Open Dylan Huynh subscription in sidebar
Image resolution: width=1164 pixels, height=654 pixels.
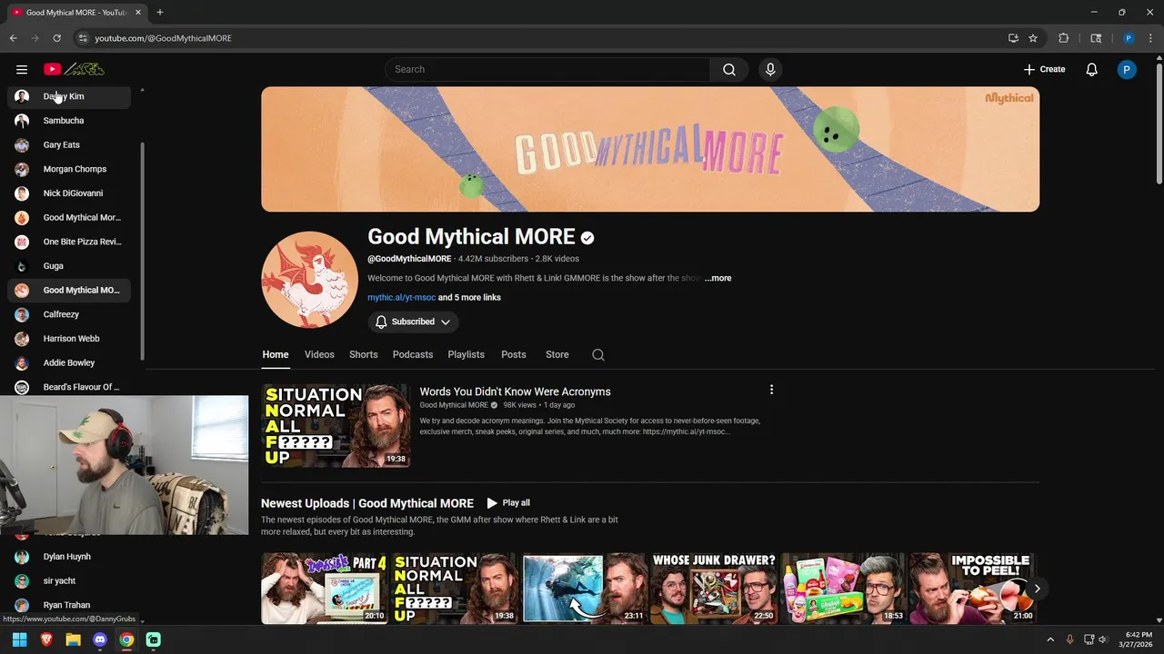point(69,557)
